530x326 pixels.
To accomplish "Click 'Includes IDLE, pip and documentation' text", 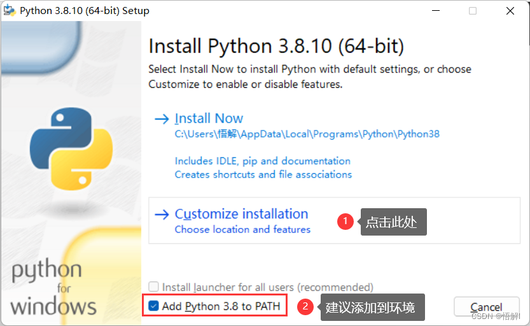I will [262, 161].
